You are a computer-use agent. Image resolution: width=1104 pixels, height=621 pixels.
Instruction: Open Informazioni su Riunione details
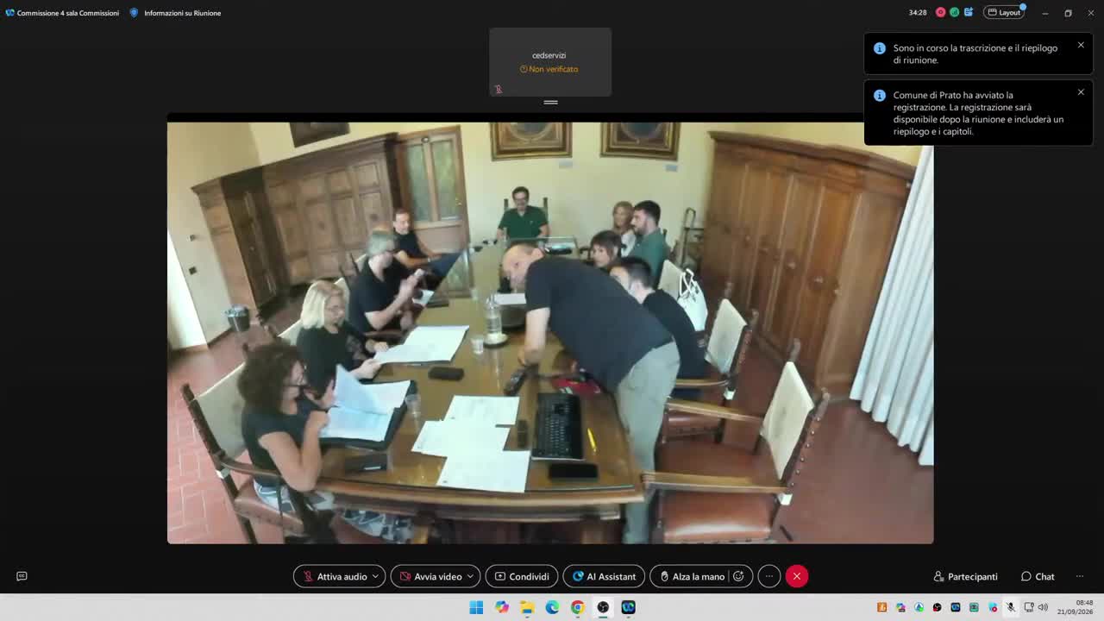(175, 13)
